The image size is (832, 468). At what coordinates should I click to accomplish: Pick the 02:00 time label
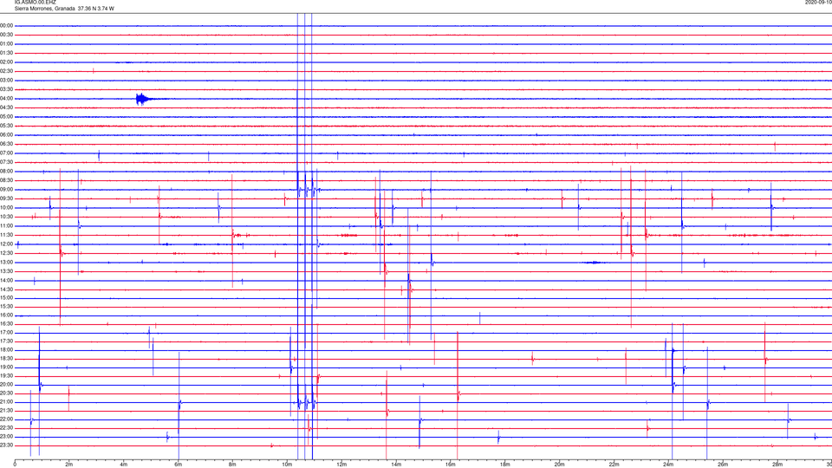(7, 62)
